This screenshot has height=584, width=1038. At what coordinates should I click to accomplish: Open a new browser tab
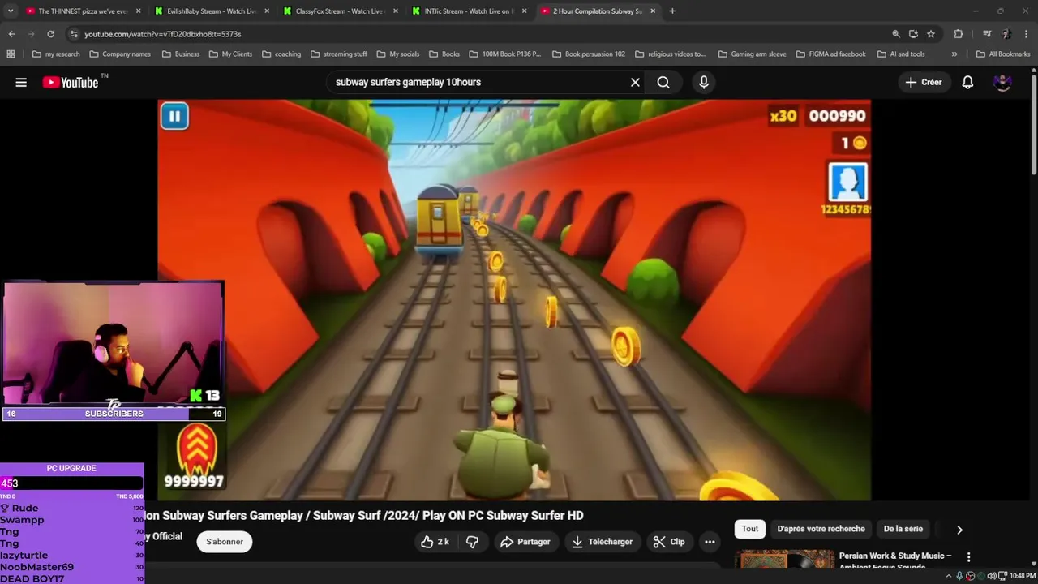coord(672,11)
